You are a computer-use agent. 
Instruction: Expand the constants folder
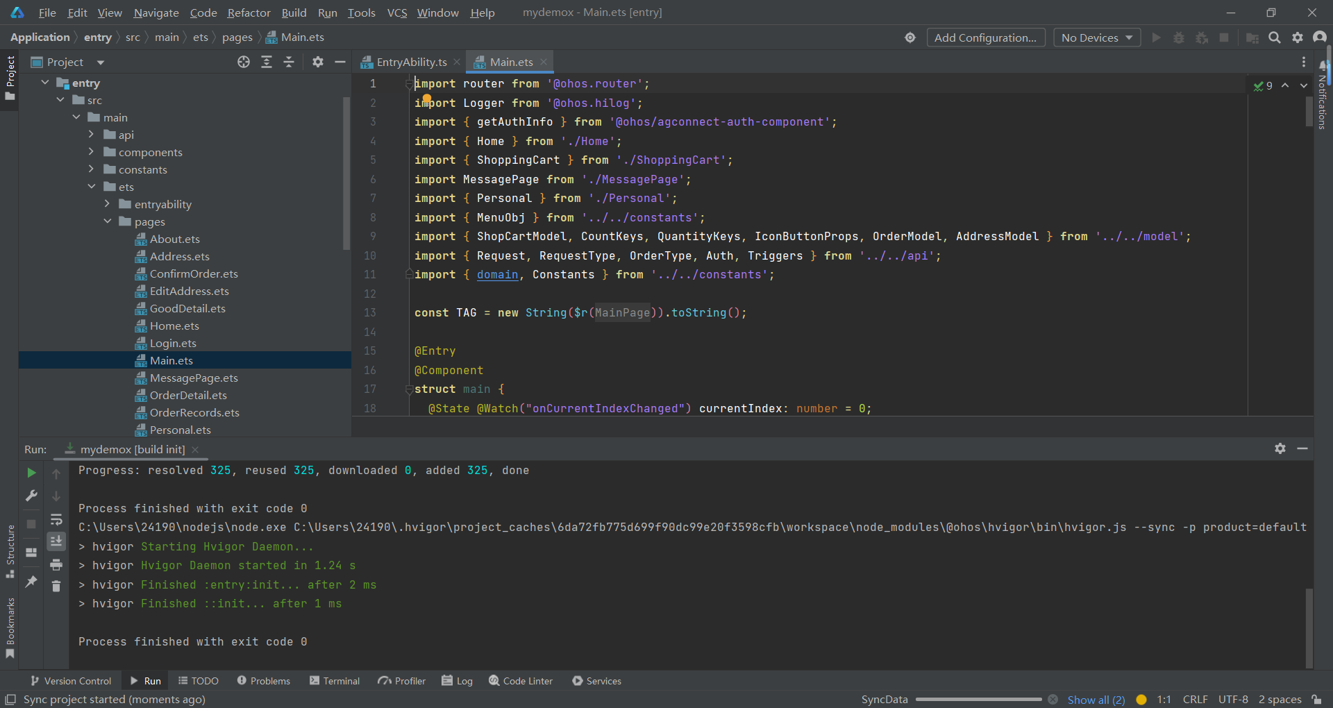coord(91,169)
